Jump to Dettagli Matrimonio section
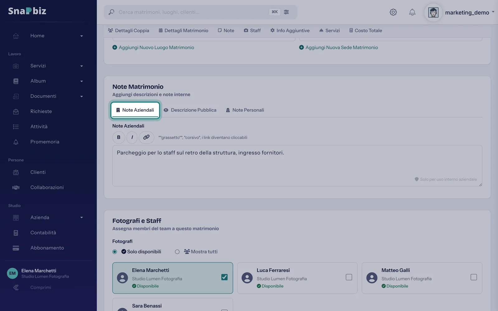 (x=183, y=30)
